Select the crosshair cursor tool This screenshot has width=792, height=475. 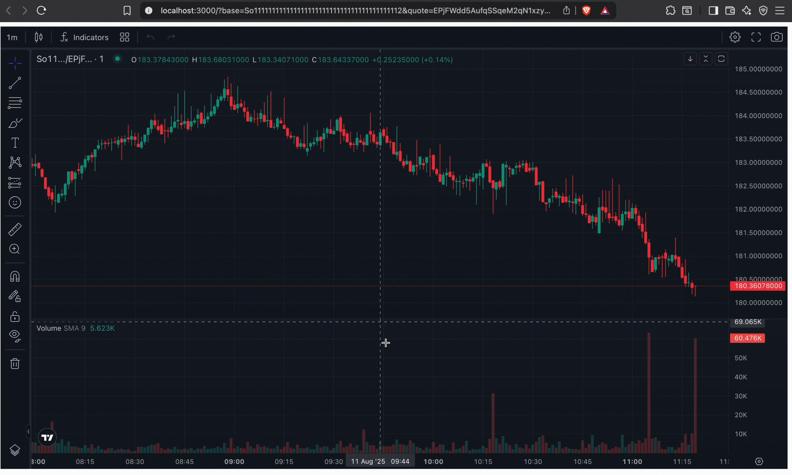click(15, 63)
